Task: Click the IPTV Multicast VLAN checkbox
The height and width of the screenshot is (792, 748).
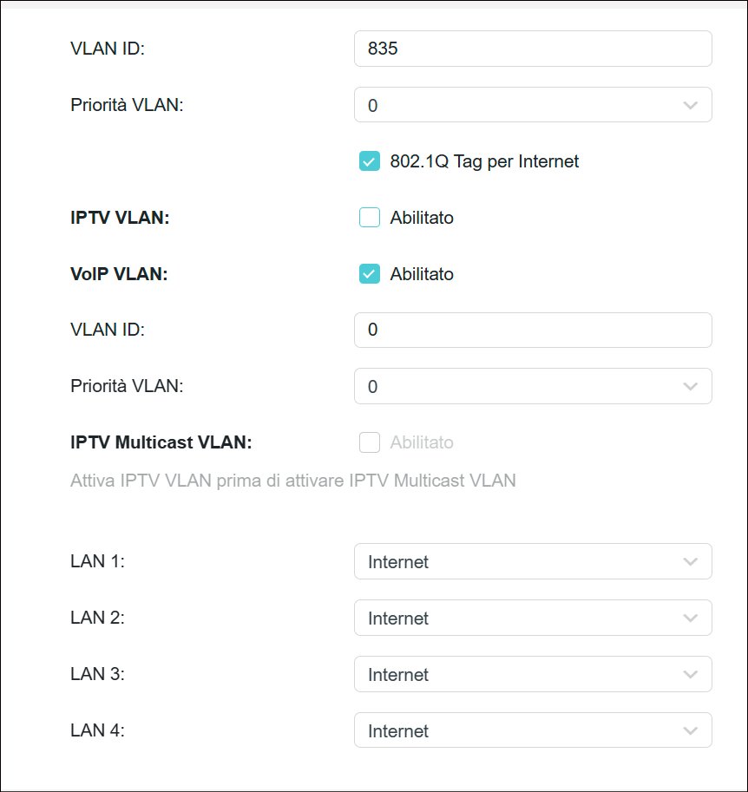Action: tap(370, 442)
